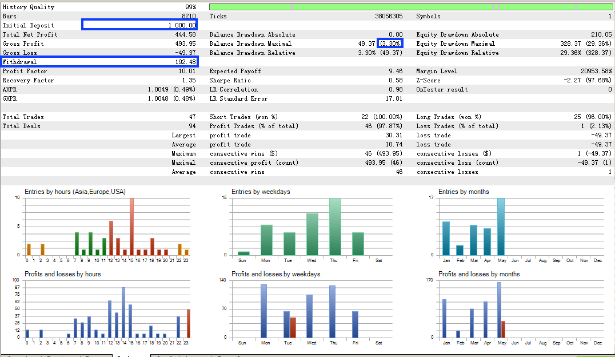Image resolution: width=615 pixels, height=357 pixels.
Task: Click the LR Standard Error value 17.01
Action: tap(394, 98)
